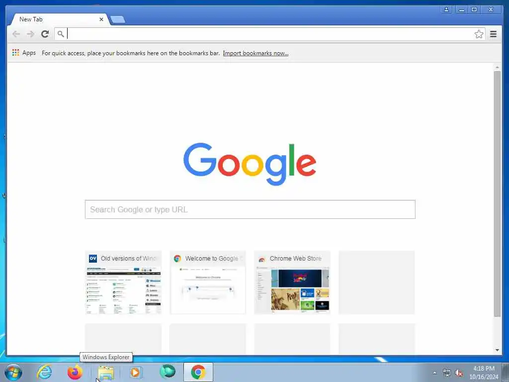Click the Chrome user profile icon
509x382 pixels.
[446, 9]
